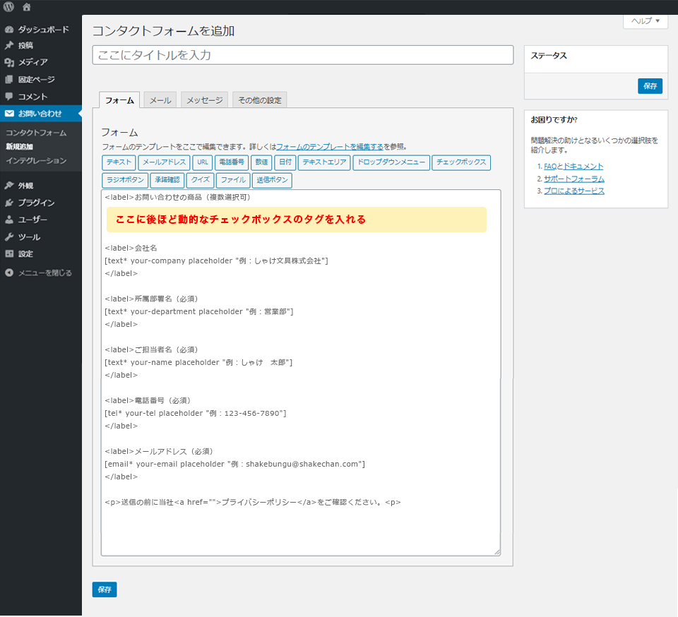
Task: Insert a ラジオボタン tag
Action: pos(124,181)
